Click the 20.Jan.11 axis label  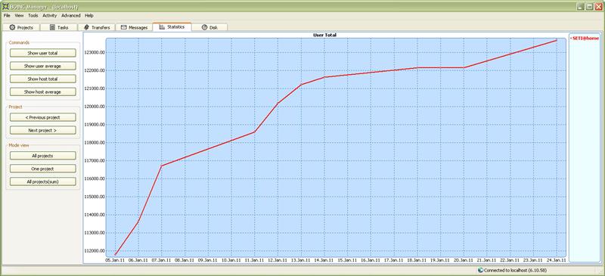click(464, 261)
